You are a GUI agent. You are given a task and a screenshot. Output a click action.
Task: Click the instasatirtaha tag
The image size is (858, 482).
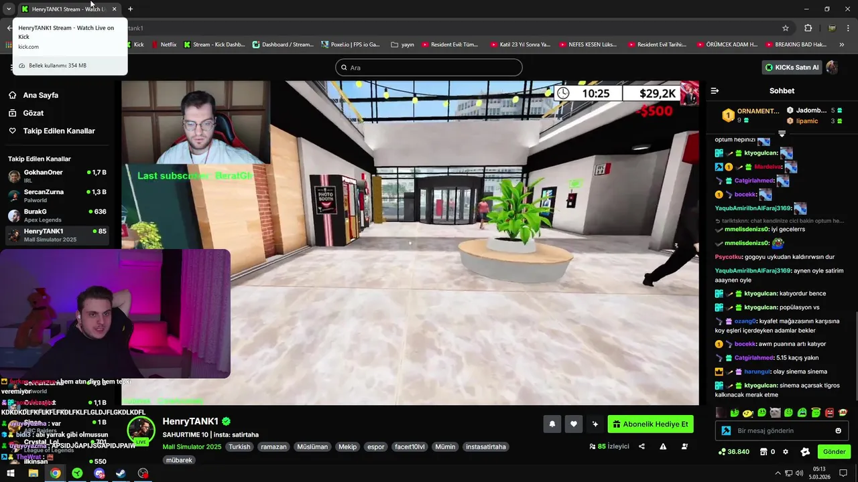(x=486, y=447)
